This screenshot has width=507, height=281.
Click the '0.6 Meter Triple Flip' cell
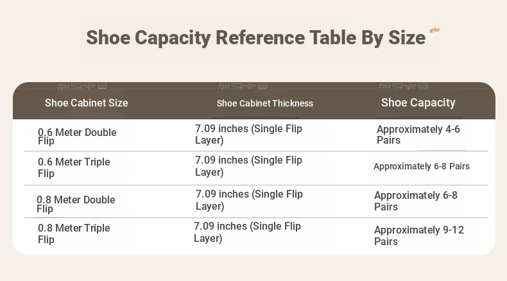tap(74, 167)
